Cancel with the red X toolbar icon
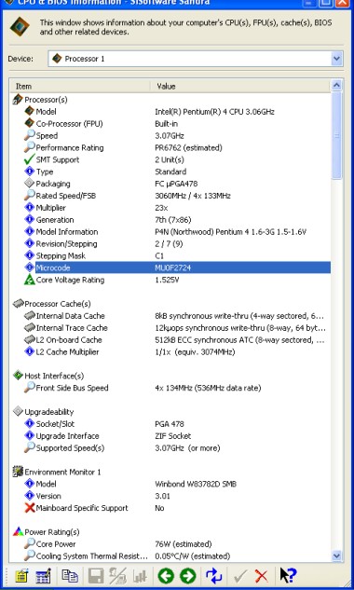 point(261,576)
